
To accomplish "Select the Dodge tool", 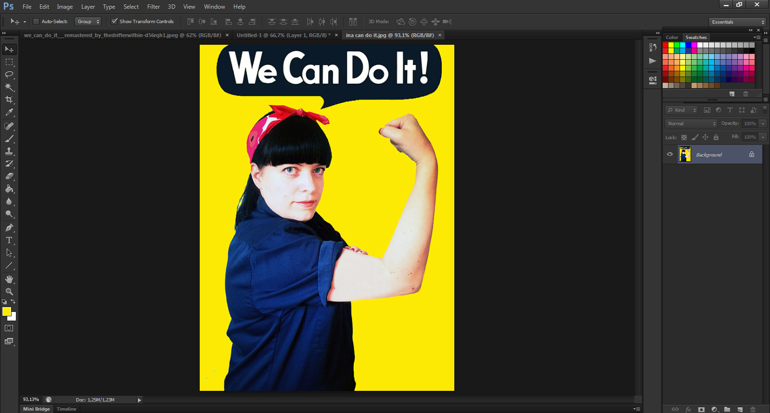I will click(x=9, y=214).
